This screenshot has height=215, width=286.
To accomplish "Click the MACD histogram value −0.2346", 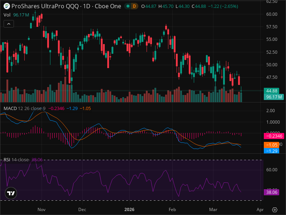I will coord(56,109).
